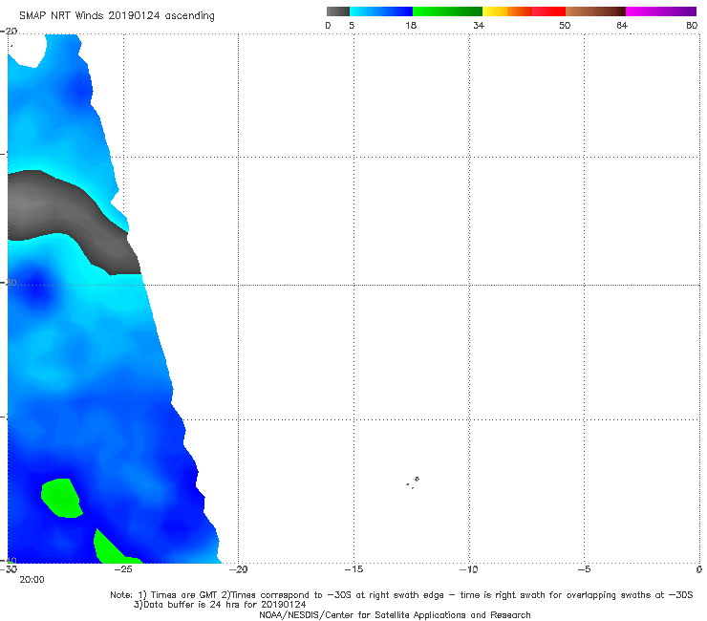707x621 pixels.
Task: Click the green wind patch at bottom edge
Action: [113, 549]
